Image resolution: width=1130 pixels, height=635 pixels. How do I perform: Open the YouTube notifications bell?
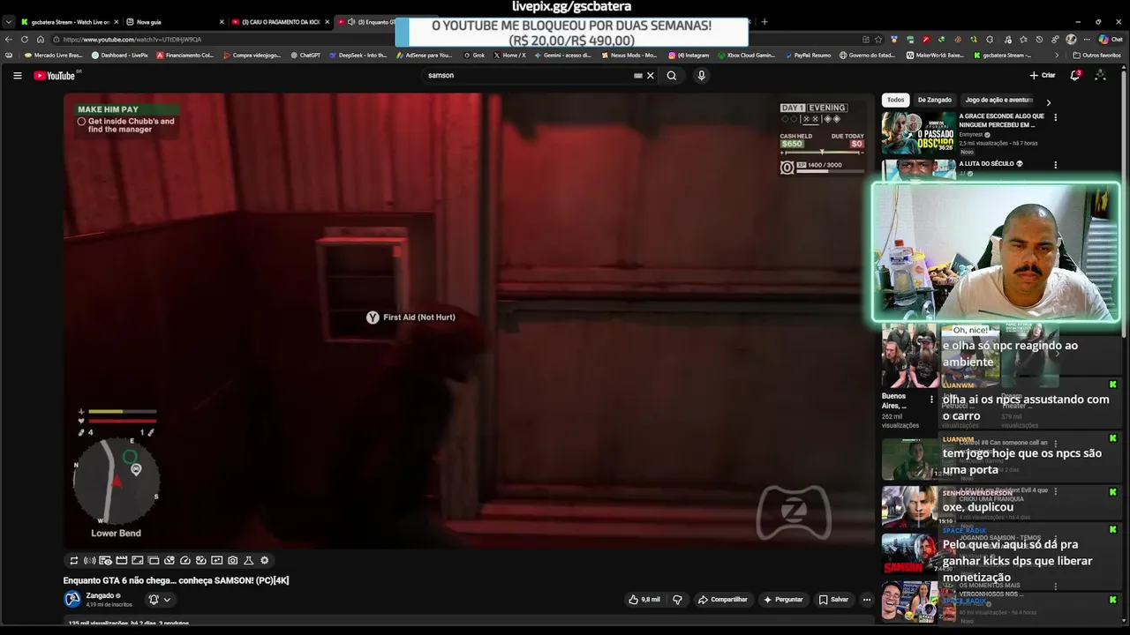tap(1074, 76)
